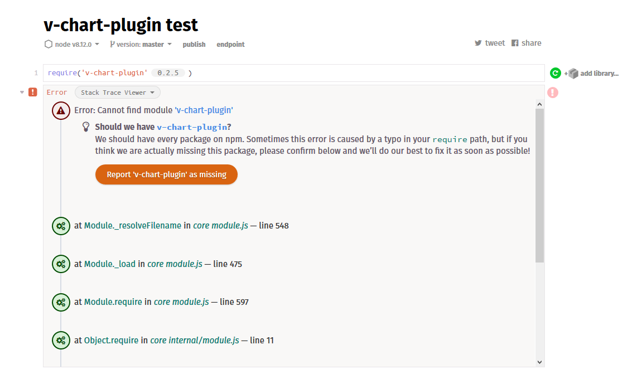Screen dimensions: 642x374
Task: Click the git branch version icon
Action: click(x=112, y=44)
